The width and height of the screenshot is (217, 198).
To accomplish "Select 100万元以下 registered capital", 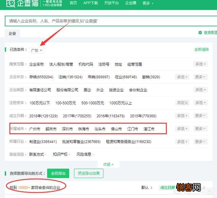I will (40, 103).
